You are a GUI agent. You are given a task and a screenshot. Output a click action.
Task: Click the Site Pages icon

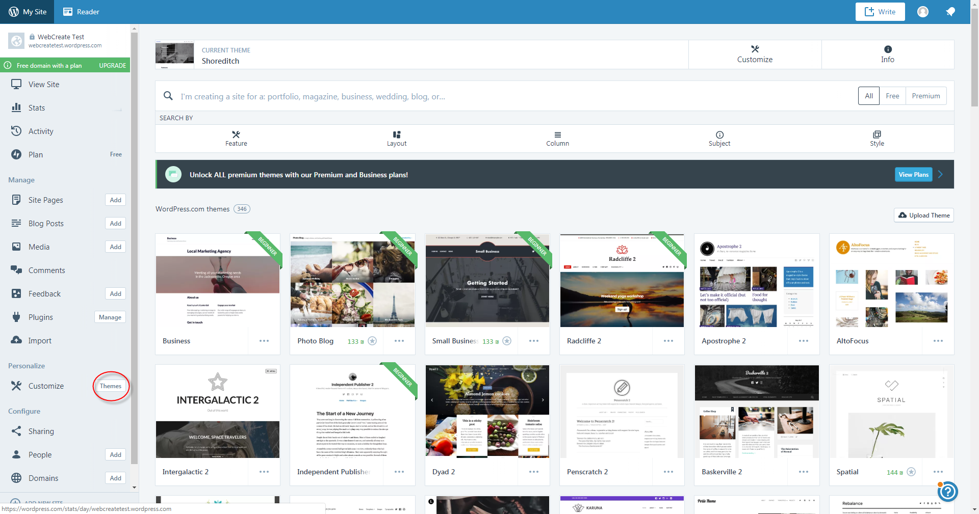16,200
